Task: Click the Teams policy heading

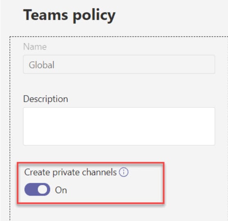Action: click(x=69, y=16)
